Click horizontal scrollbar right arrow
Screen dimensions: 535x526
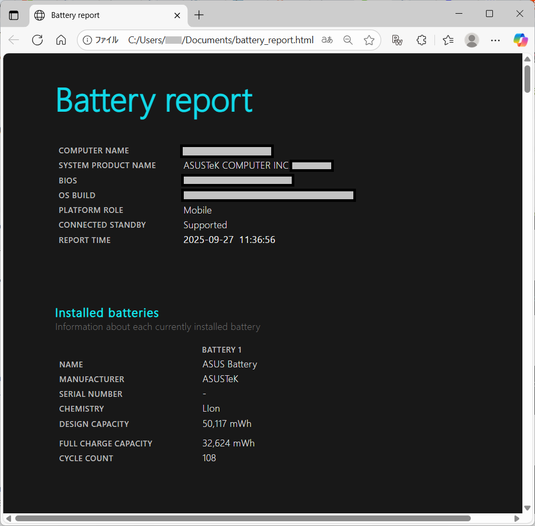point(517,518)
